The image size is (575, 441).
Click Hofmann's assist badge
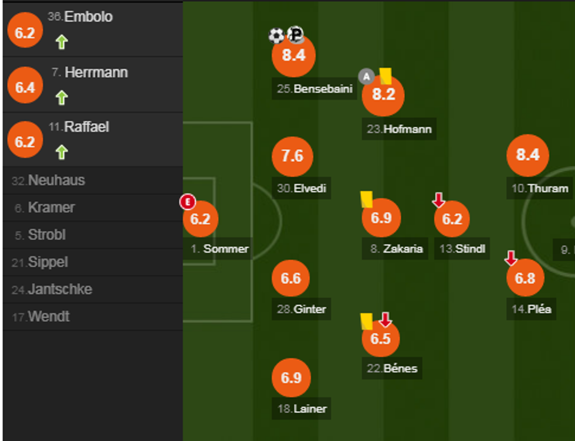point(366,77)
